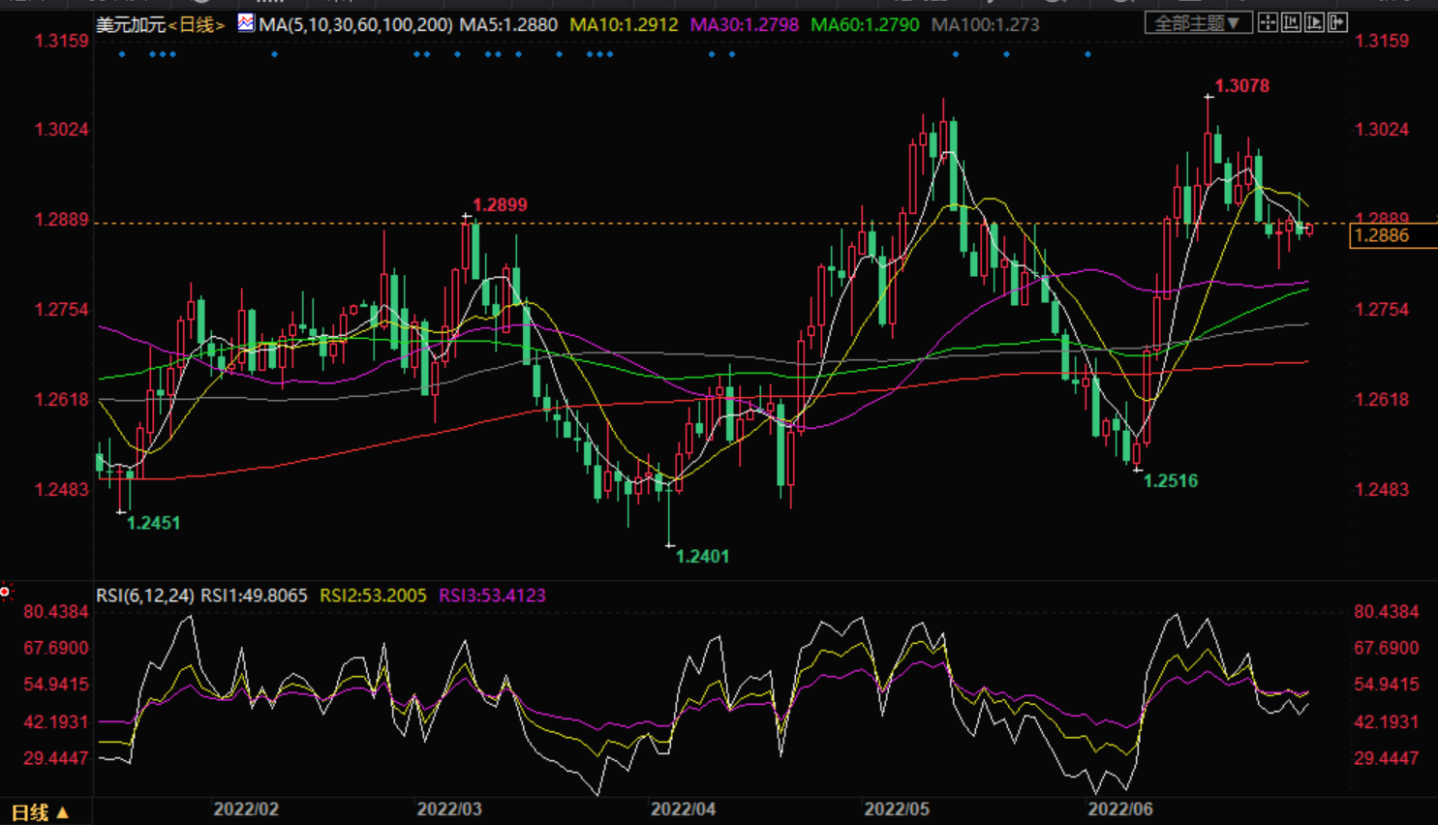Viewport: 1438px width, 825px height.
Task: Click the crosshair cursor icon in chart toolbar
Action: tap(1268, 22)
